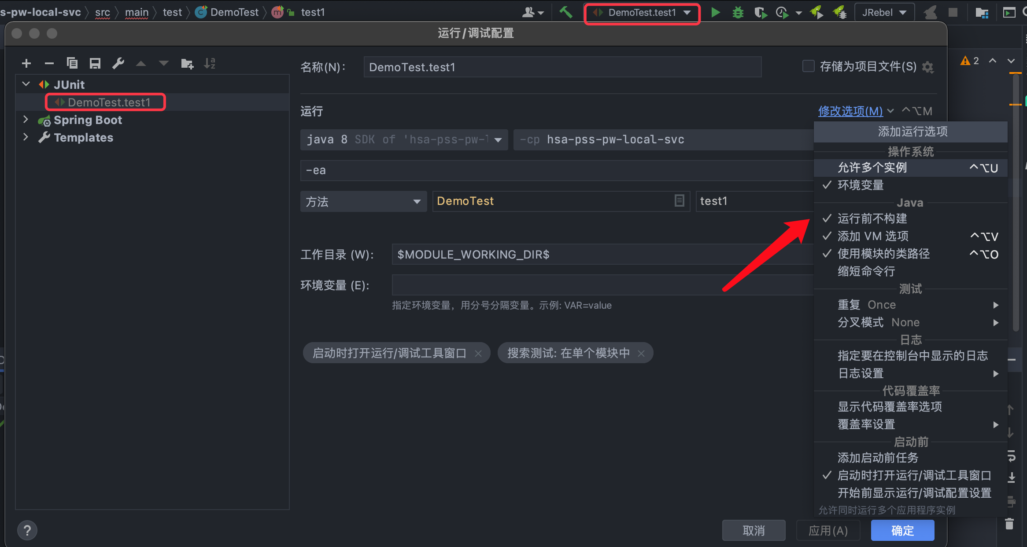The width and height of the screenshot is (1027, 547).
Task: Expand the Spring Boot tree node
Action: [x=26, y=120]
